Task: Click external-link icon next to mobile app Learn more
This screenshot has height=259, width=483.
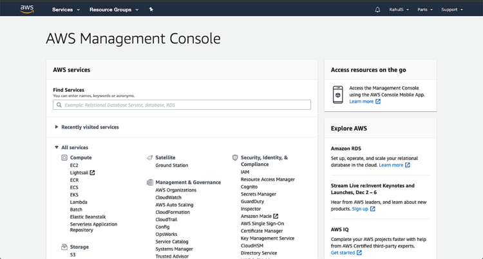Action: [x=378, y=102]
